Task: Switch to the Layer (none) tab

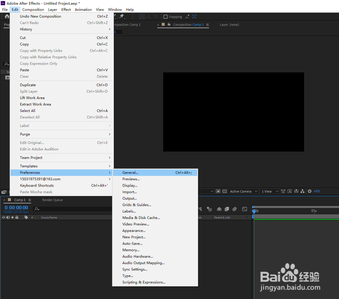Action: [230, 25]
